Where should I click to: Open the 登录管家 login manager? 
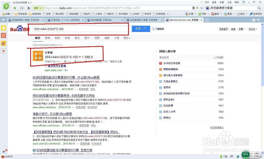pos(256,14)
